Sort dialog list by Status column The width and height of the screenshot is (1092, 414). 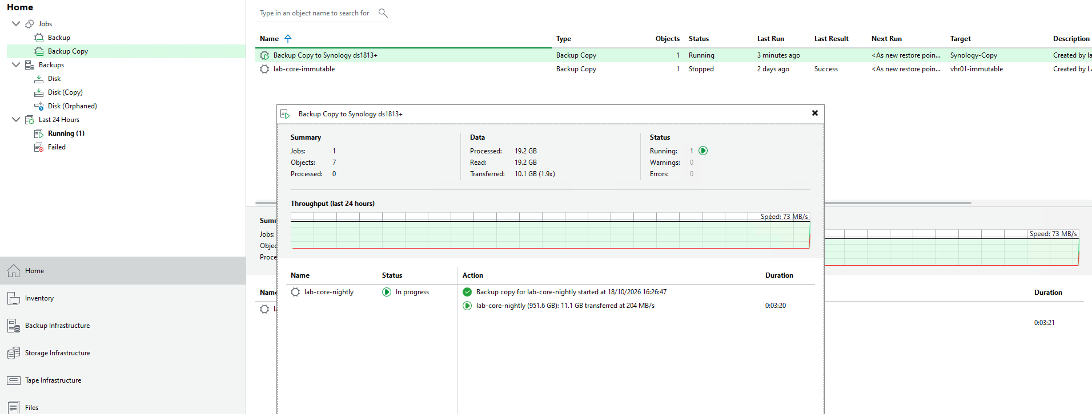[x=392, y=275]
